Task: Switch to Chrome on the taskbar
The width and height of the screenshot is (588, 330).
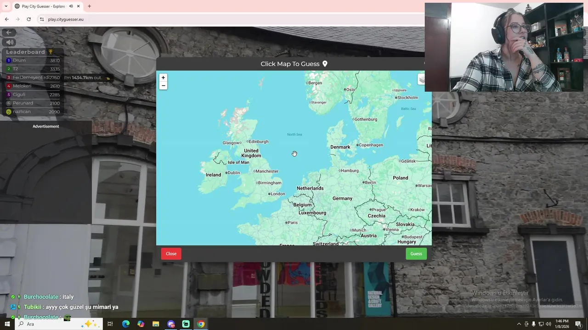Action: tap(201, 324)
